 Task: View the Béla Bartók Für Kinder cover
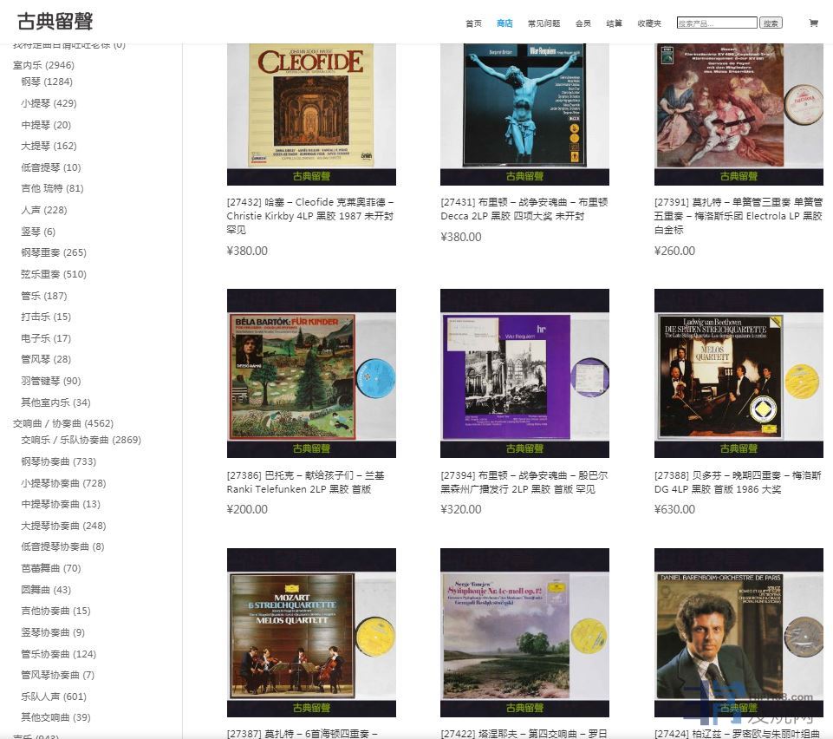tap(311, 373)
